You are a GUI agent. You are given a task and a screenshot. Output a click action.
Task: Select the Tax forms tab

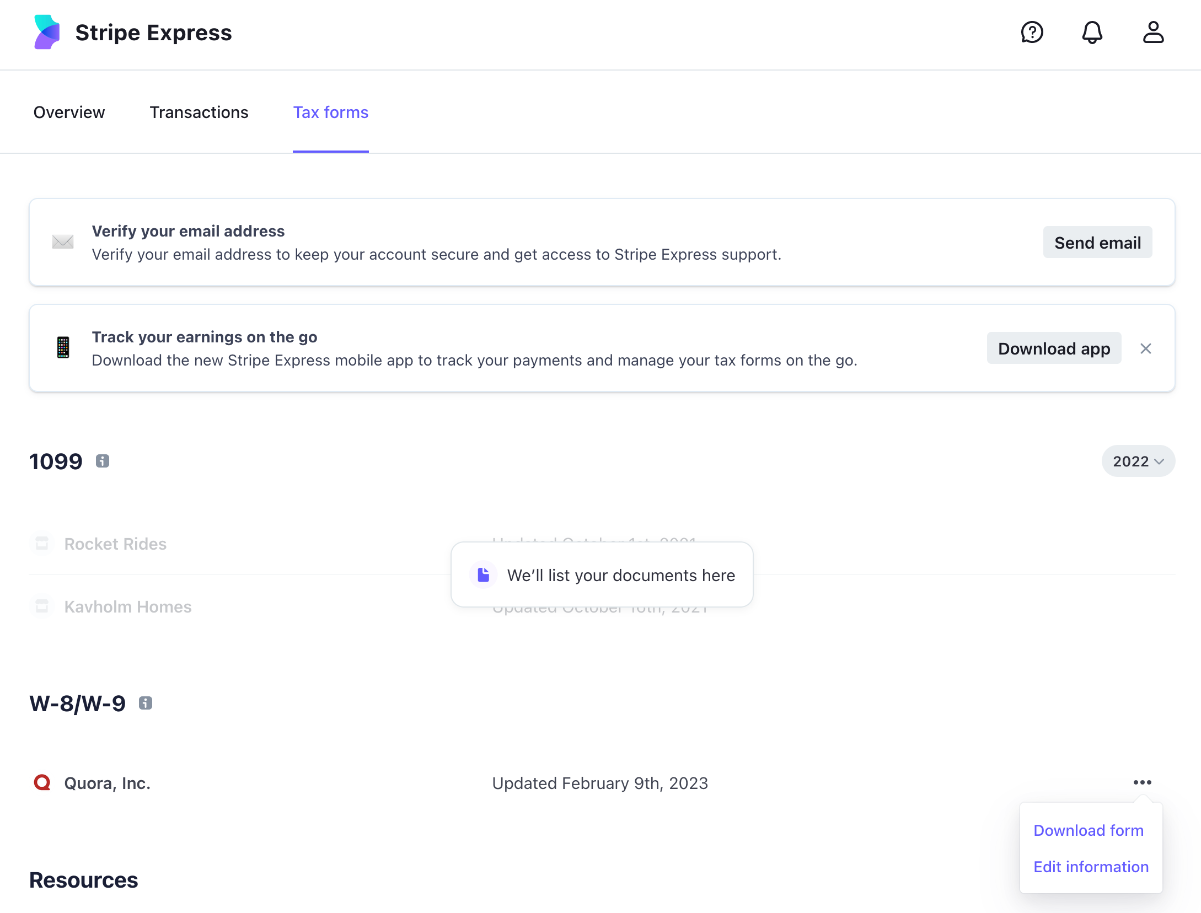pyautogui.click(x=331, y=112)
